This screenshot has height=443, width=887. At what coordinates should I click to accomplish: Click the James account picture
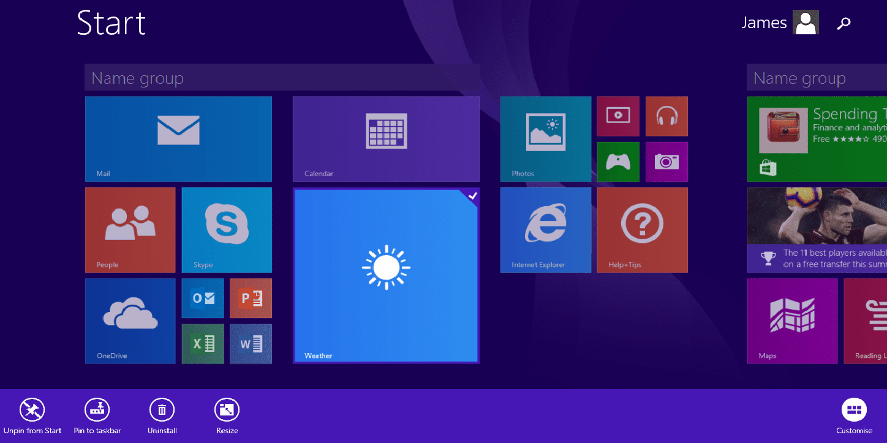point(806,22)
